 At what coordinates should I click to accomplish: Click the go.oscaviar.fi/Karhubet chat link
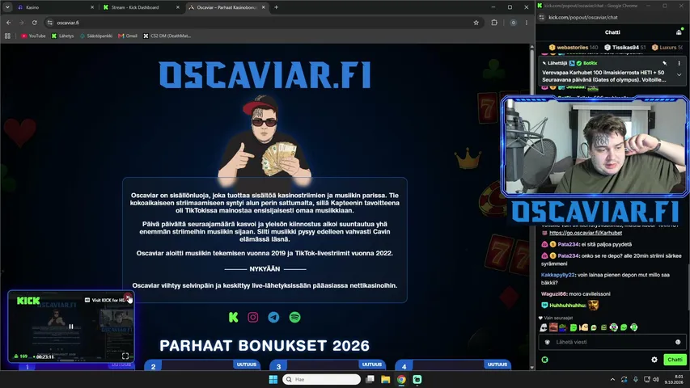tap(586, 233)
